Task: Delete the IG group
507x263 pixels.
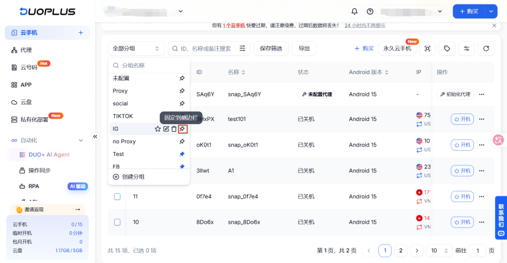Action: [174, 129]
